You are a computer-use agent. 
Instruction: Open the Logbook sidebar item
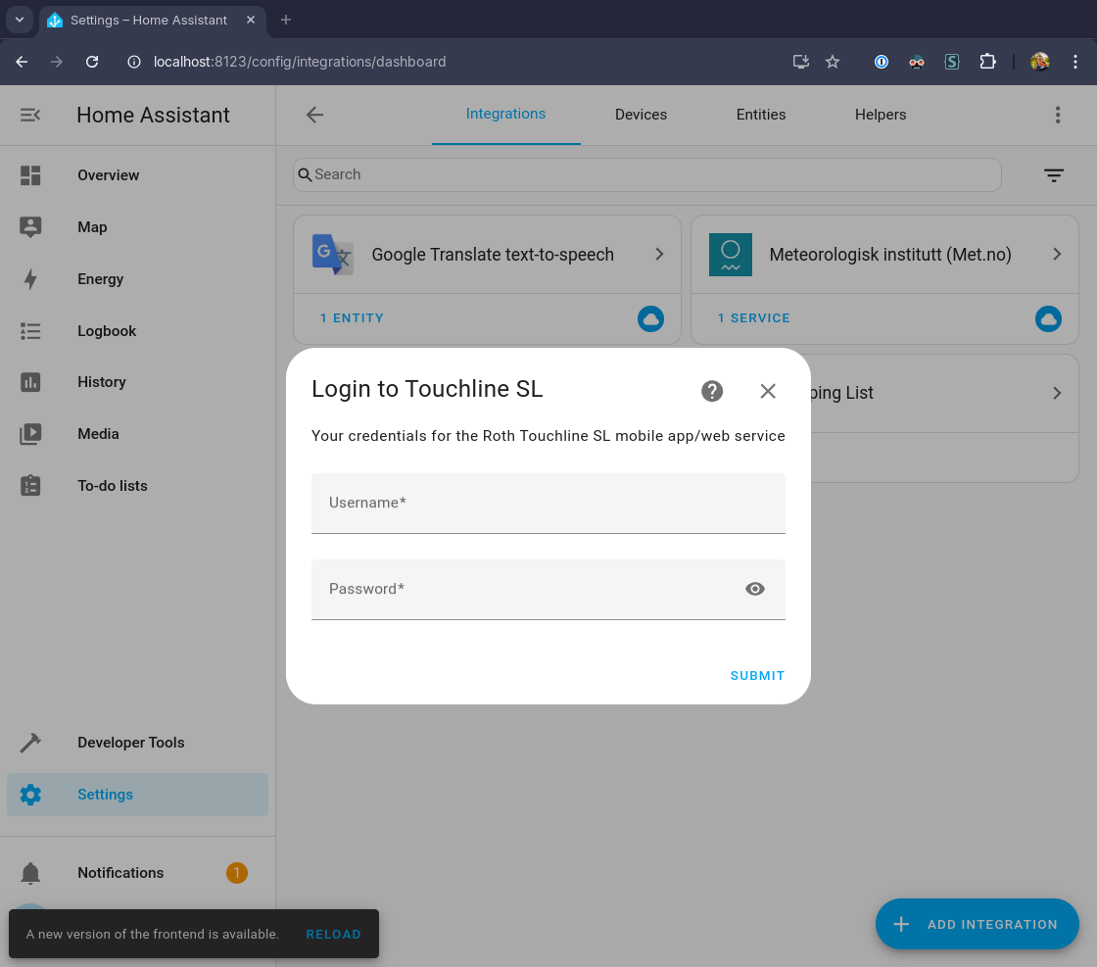click(x=107, y=331)
